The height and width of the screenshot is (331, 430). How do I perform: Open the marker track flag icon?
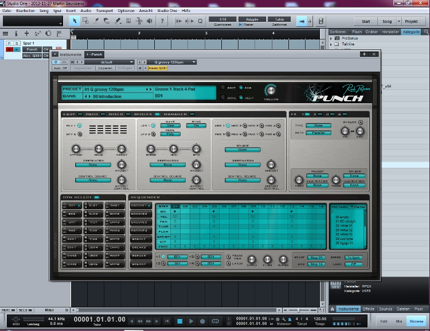coord(59,34)
